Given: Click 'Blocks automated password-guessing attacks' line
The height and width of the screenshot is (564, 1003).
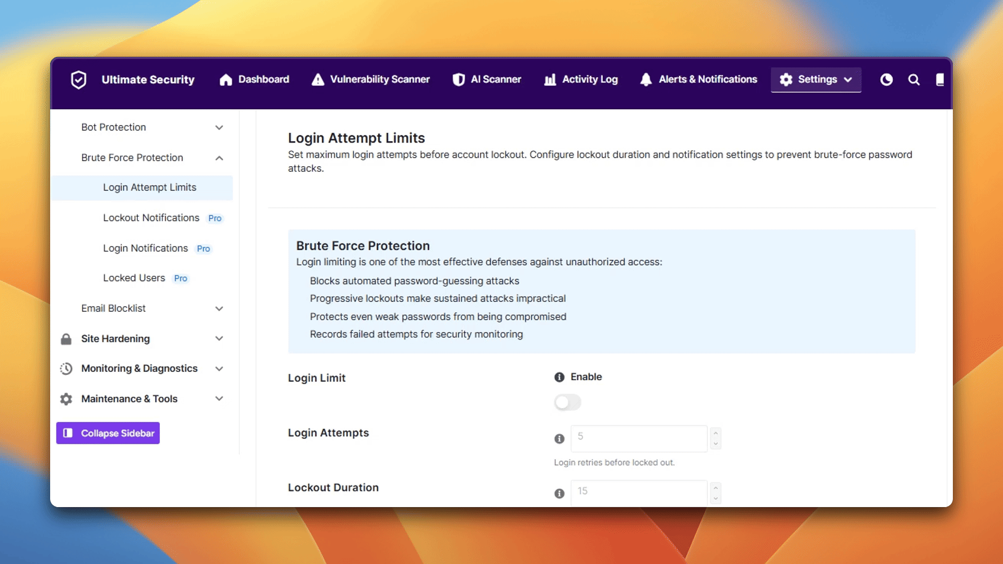Looking at the screenshot, I should (414, 281).
